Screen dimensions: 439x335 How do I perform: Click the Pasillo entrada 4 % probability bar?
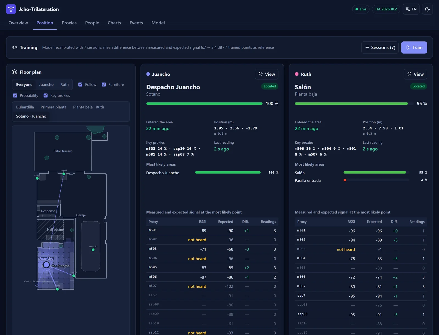(x=376, y=180)
